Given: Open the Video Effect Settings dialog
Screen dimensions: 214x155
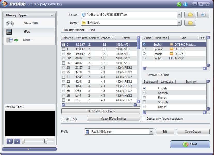Looking at the screenshot, I should 113,119.
